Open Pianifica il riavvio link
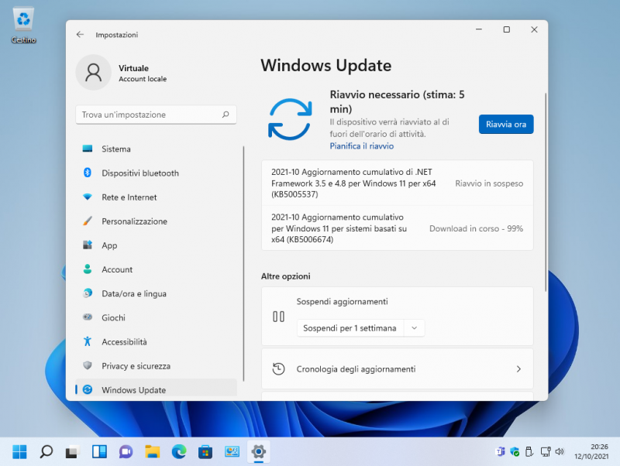The image size is (620, 466). coord(363,146)
